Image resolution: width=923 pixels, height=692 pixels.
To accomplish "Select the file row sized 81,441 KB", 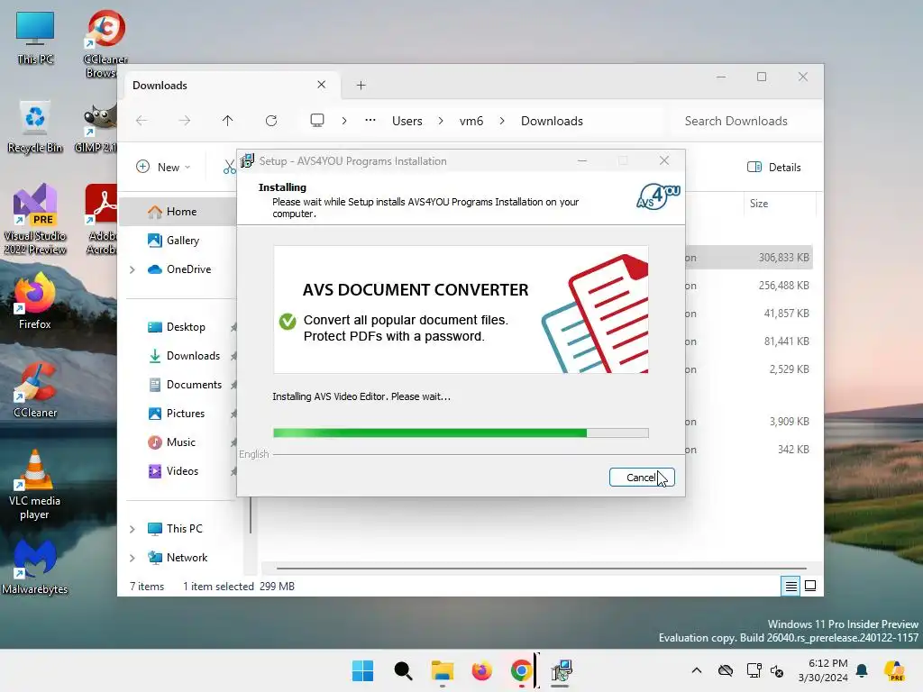I will (x=749, y=341).
